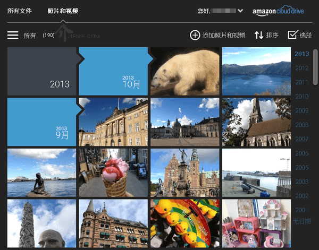This screenshot has height=250, width=319.
Task: Open the ice cream cone photo
Action: coord(113,173)
